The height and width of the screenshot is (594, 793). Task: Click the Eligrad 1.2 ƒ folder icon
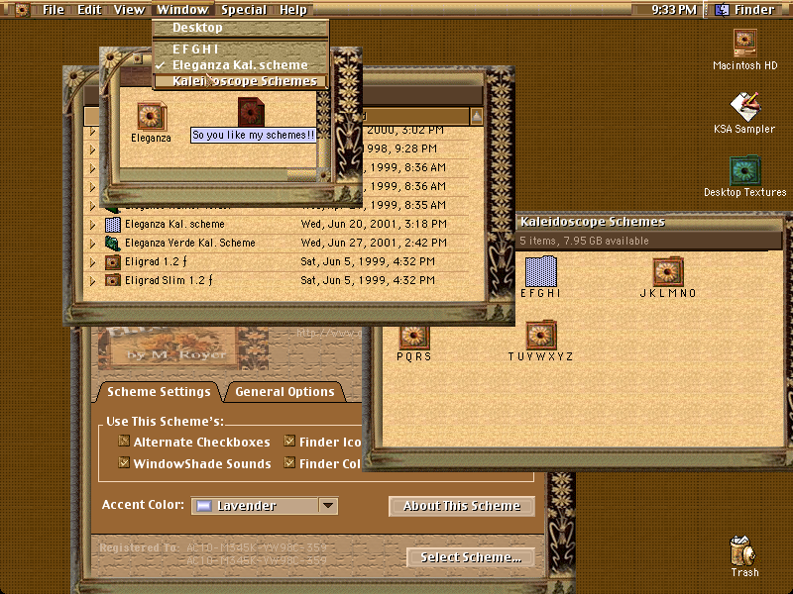point(112,261)
